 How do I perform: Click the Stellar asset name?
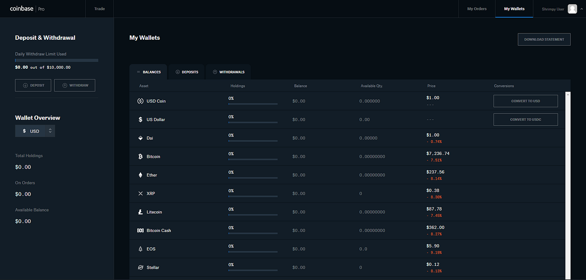point(153,267)
